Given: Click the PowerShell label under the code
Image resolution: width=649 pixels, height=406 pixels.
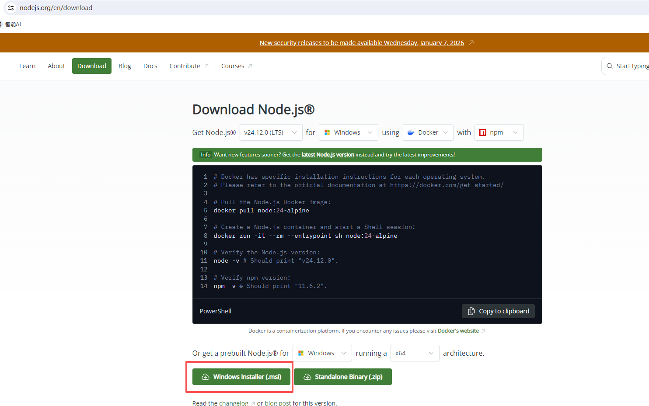Looking at the screenshot, I should (216, 311).
